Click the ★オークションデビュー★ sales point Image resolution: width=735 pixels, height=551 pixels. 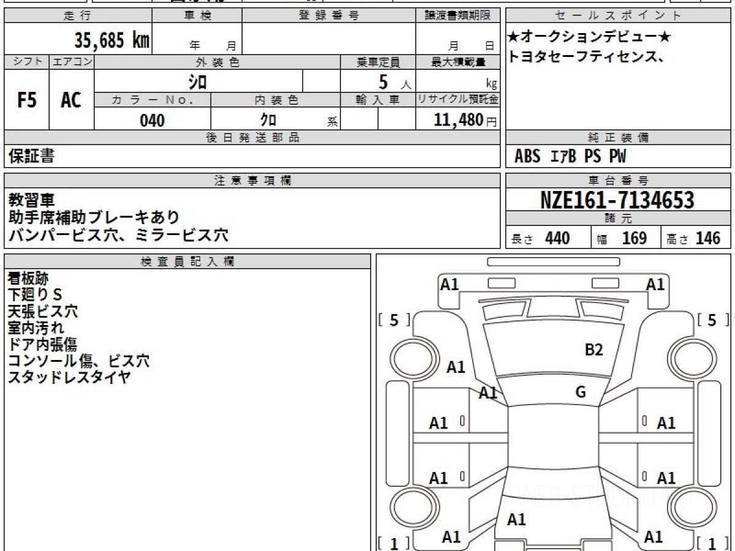pyautogui.click(x=590, y=37)
